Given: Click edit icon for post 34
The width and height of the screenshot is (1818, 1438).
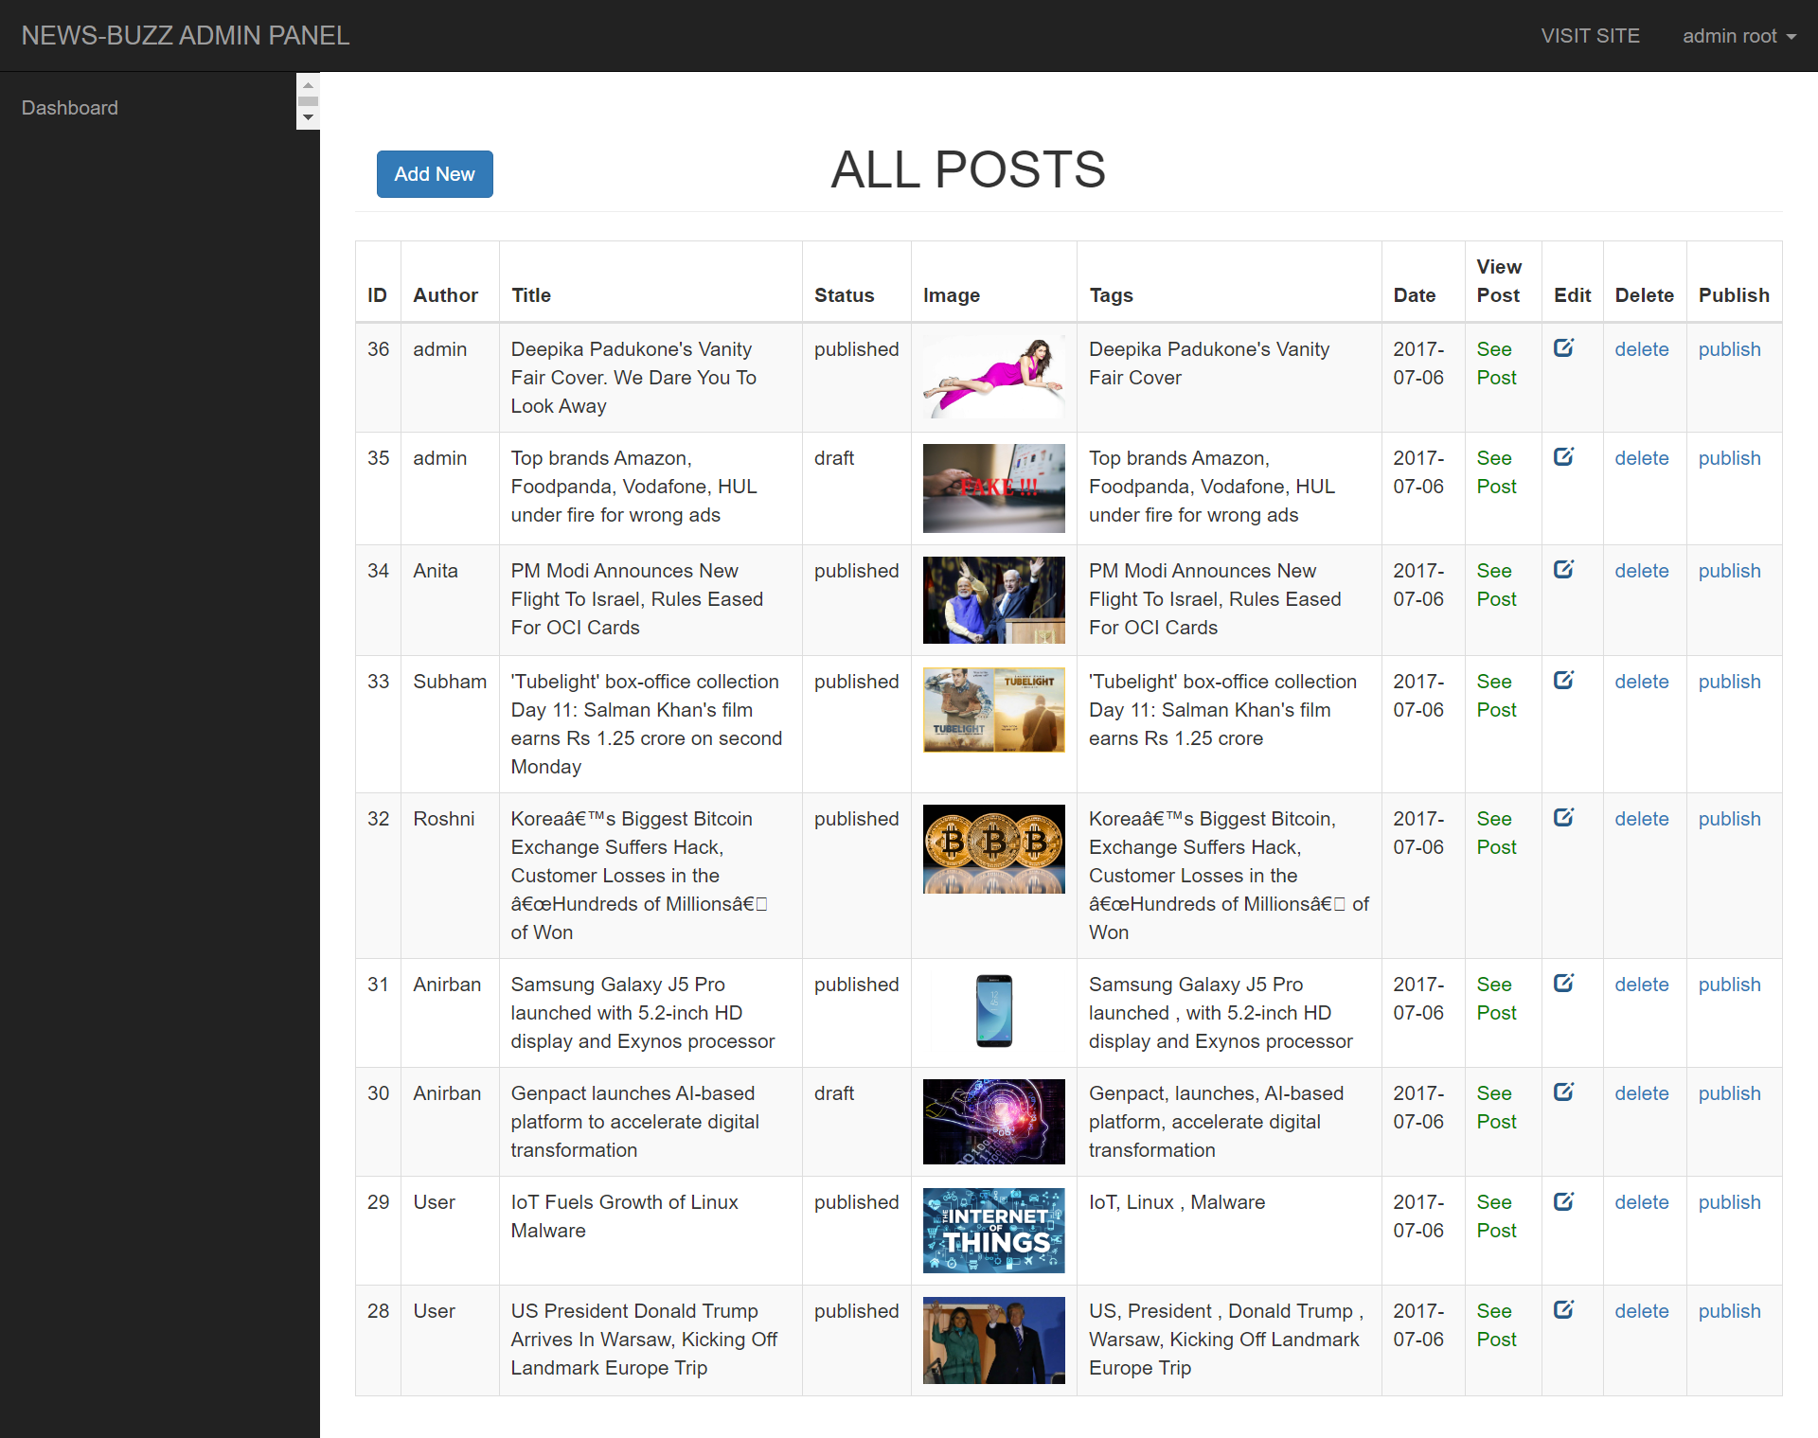Looking at the screenshot, I should pyautogui.click(x=1563, y=570).
